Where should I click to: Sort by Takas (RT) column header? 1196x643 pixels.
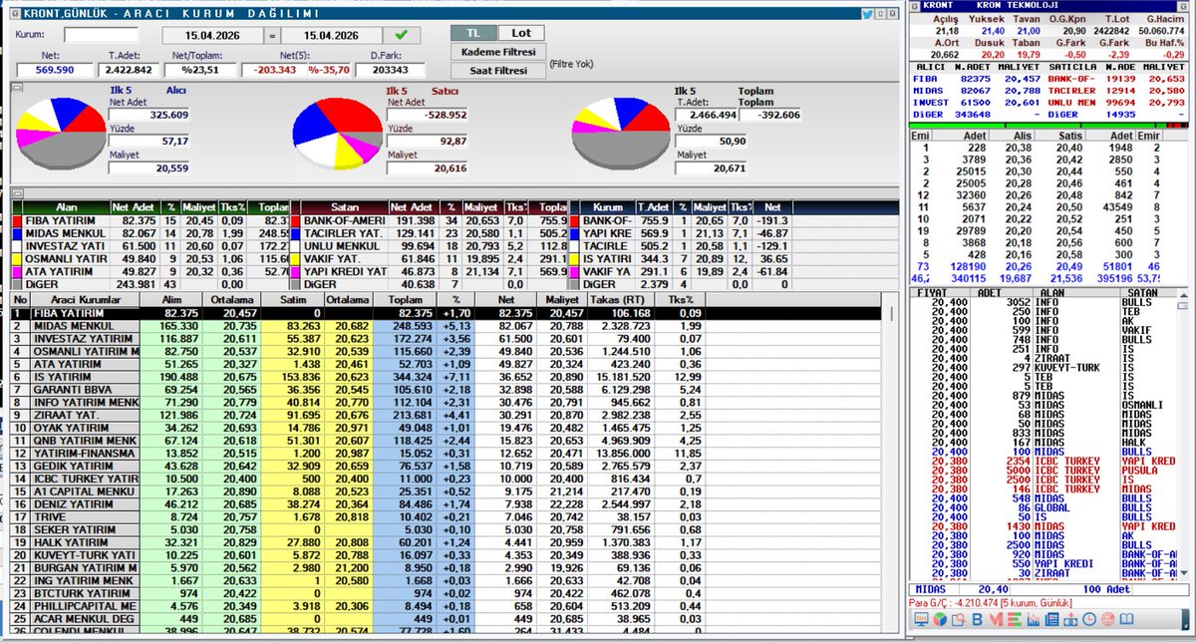click(620, 299)
